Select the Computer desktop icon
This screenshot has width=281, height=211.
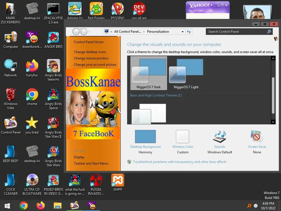tap(11, 40)
